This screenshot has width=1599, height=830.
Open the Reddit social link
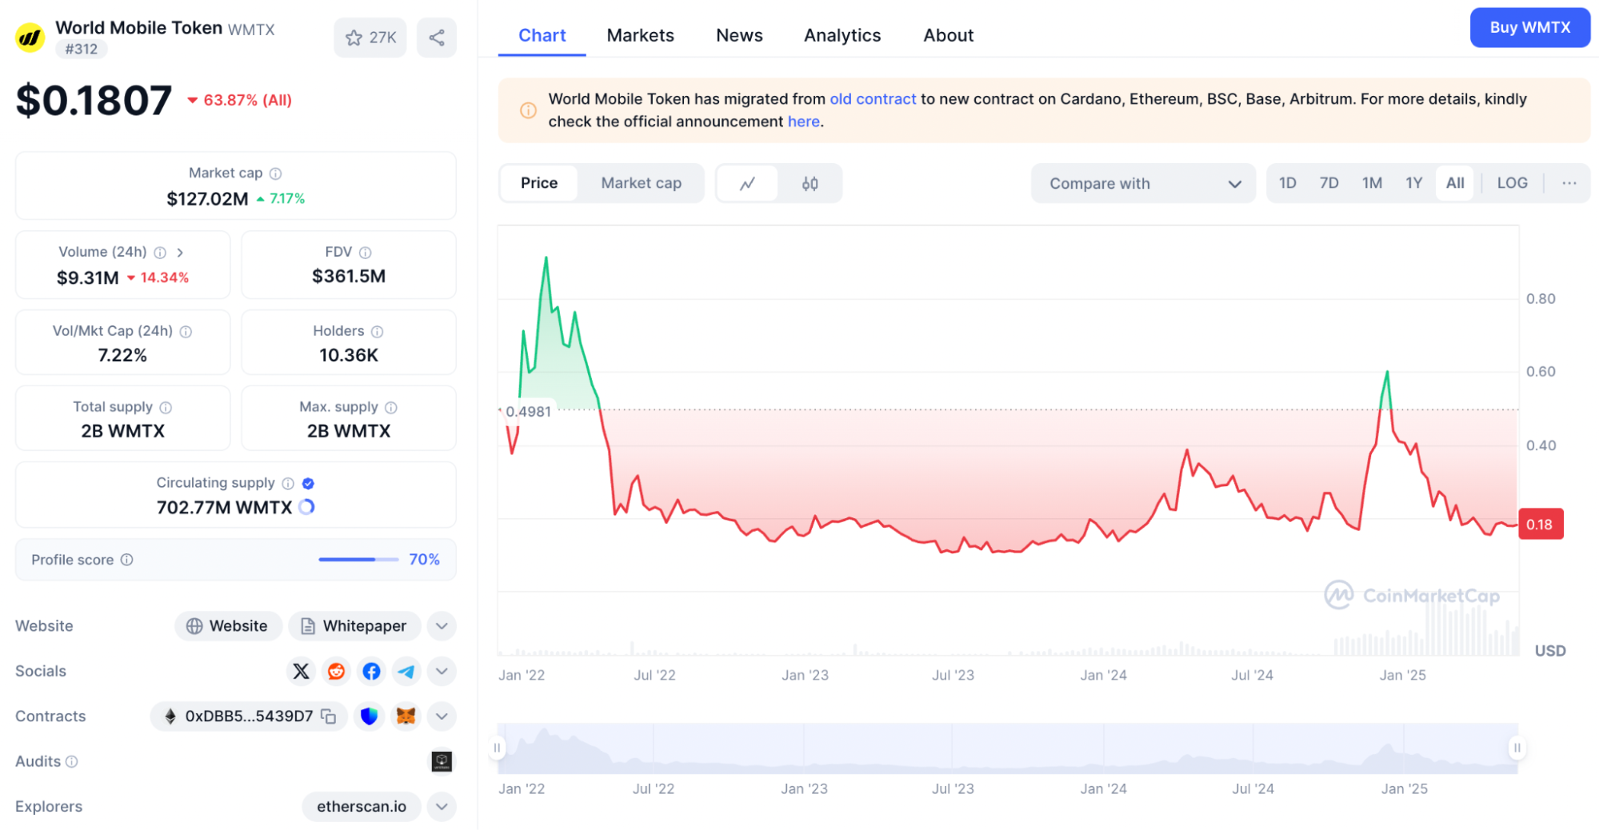[336, 672]
